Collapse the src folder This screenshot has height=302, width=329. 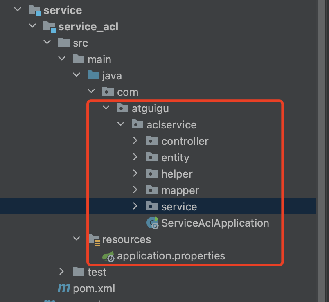47,43
